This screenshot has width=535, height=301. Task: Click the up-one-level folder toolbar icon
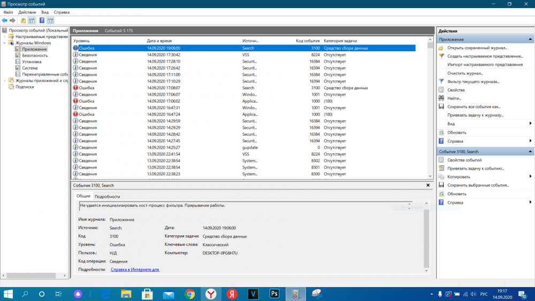pos(23,20)
